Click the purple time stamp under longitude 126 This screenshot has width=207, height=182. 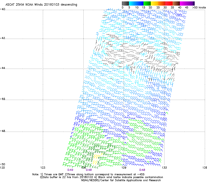(x=89, y=170)
